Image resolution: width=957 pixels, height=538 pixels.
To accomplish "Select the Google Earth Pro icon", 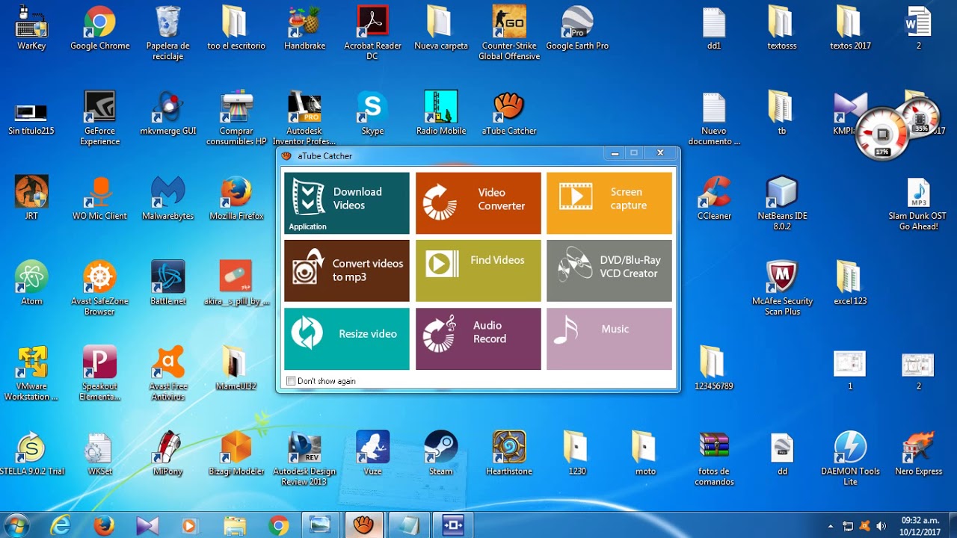I will [x=577, y=28].
